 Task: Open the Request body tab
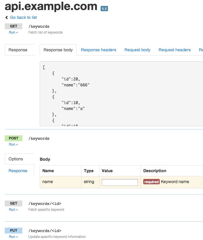pos(137,50)
